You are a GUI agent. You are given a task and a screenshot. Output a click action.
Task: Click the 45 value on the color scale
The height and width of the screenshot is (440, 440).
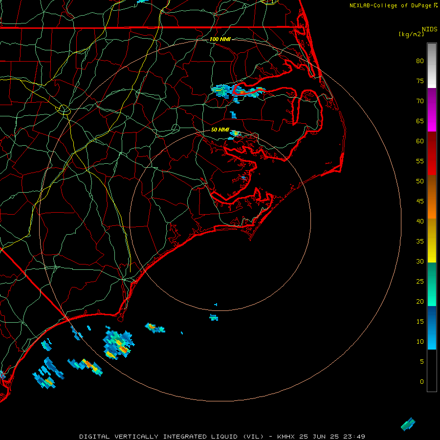pyautogui.click(x=420, y=201)
